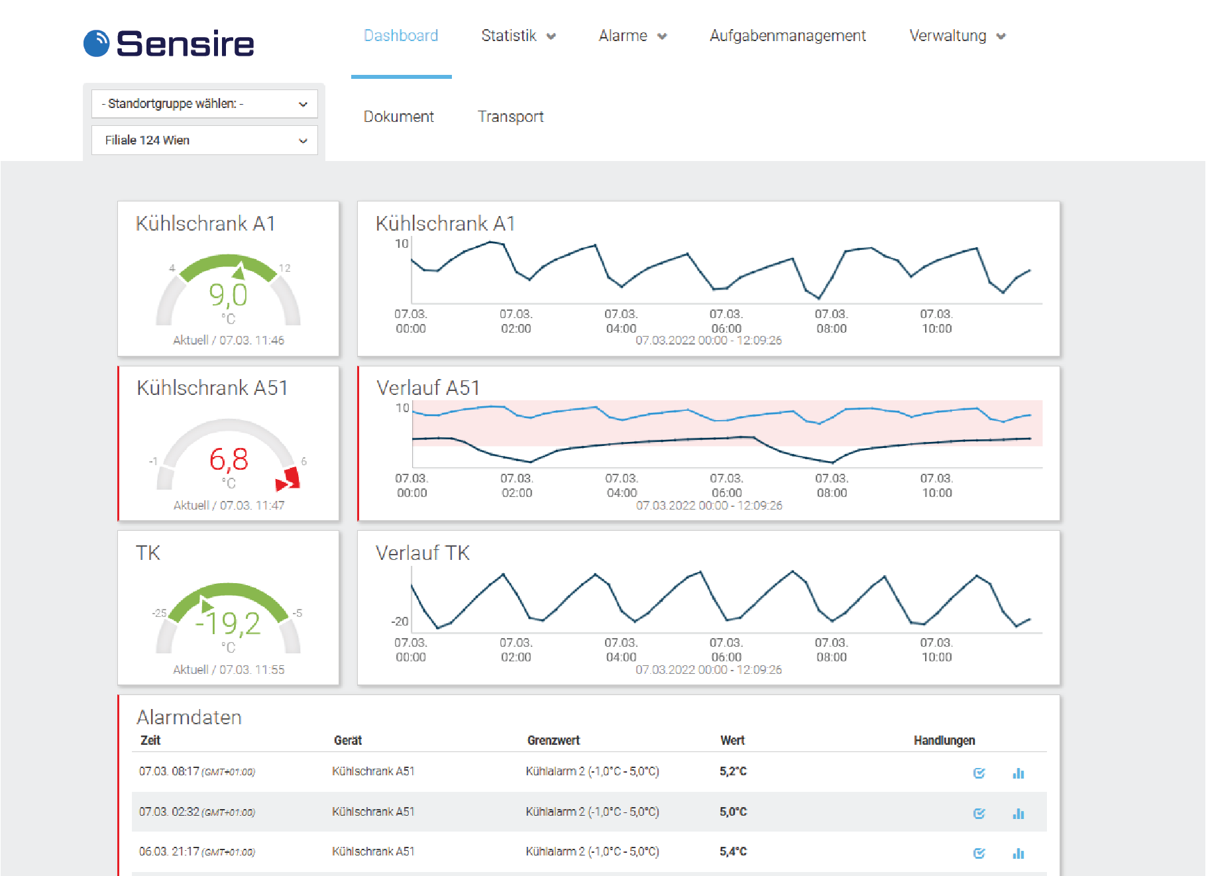Open chart for 06.03. 21:17 alarm
The width and height of the screenshot is (1206, 876).
pos(1018,853)
